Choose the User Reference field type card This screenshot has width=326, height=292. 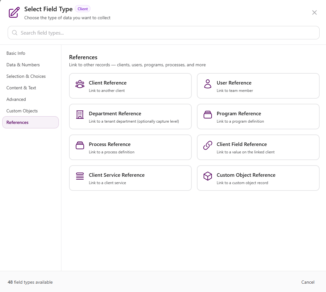(x=258, y=86)
